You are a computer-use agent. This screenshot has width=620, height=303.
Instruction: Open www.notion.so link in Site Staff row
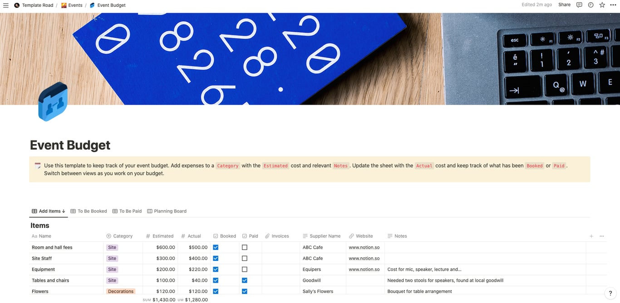click(x=364, y=258)
